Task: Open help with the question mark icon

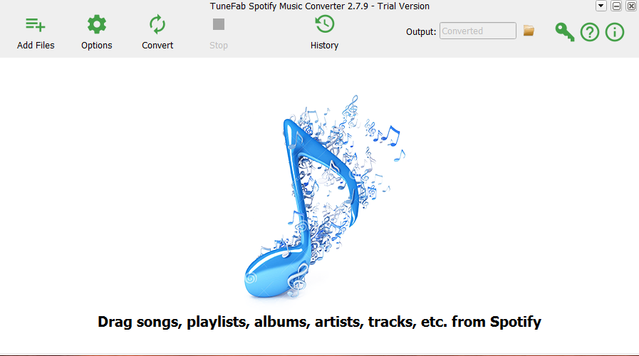Action: [590, 32]
